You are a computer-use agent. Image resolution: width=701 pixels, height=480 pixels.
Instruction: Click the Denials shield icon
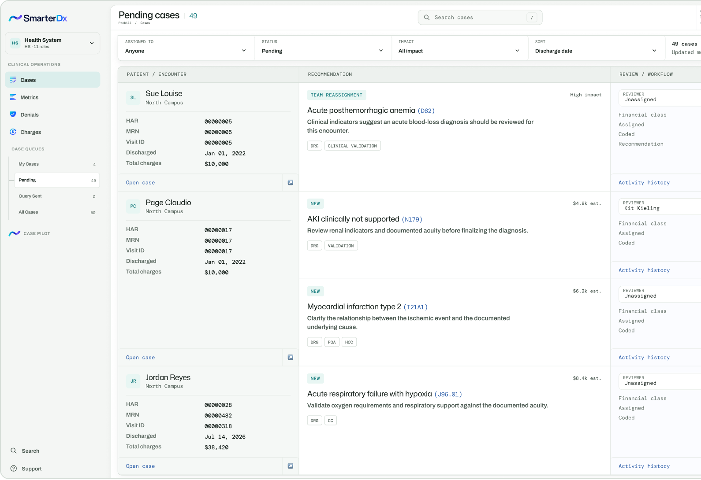coord(13,114)
